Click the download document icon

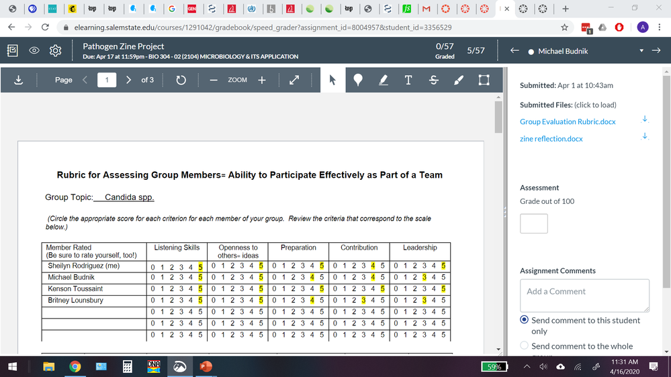(x=18, y=80)
